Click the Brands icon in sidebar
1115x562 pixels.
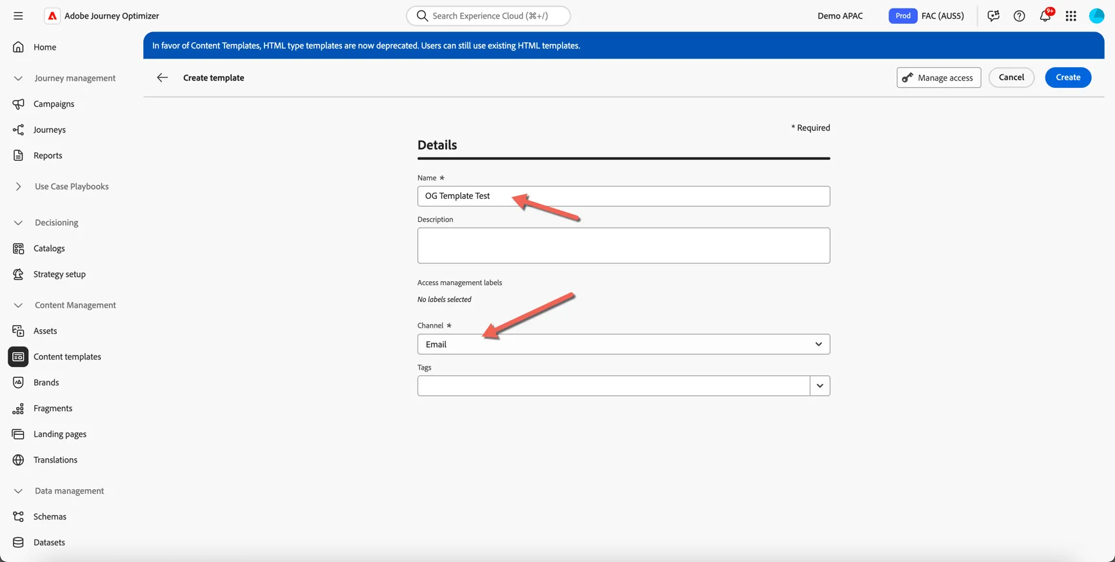click(18, 383)
